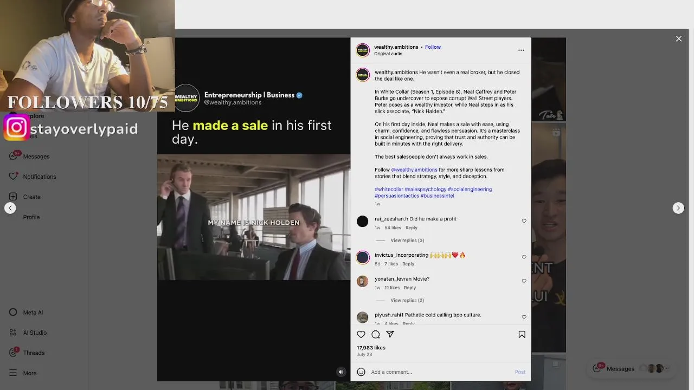Screen dimensions: 694x390
Task: Share the post via paper plane icon
Action: coord(390,335)
